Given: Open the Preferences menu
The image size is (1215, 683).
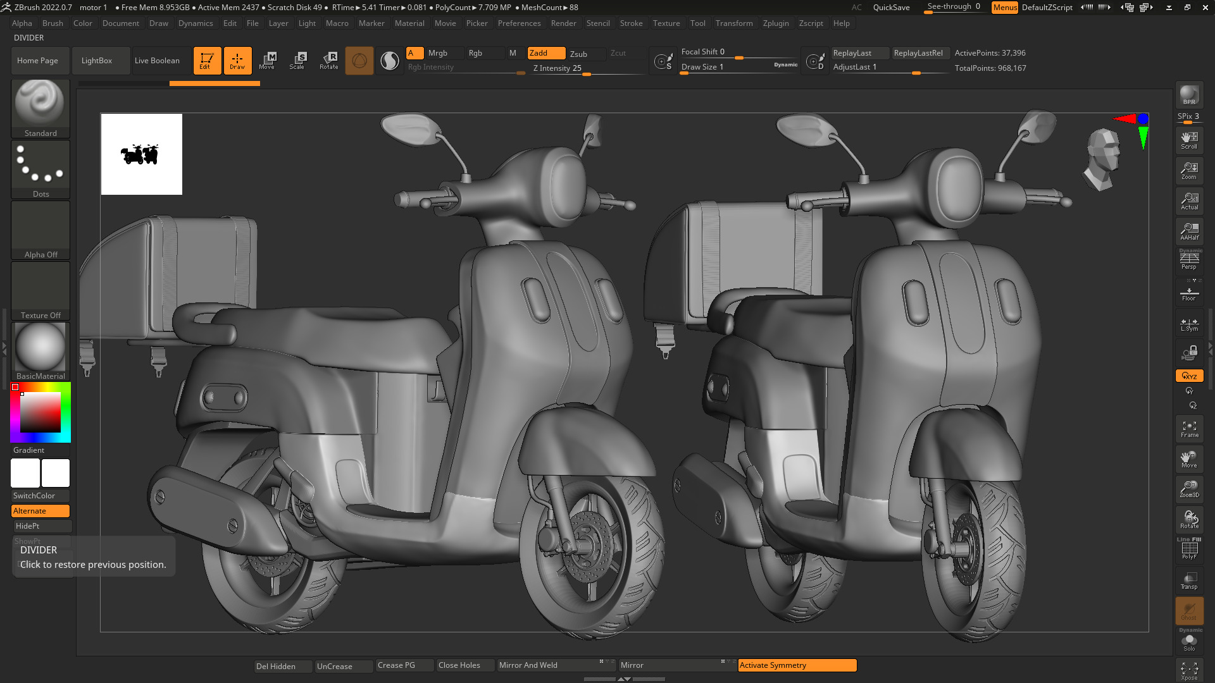Looking at the screenshot, I should point(519,23).
